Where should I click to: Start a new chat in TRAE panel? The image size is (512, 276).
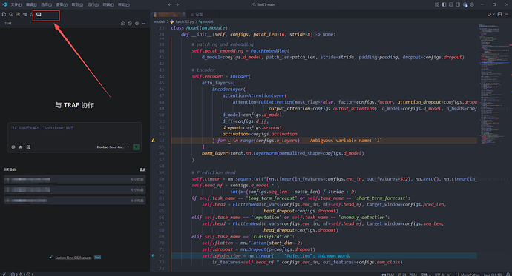(122, 24)
